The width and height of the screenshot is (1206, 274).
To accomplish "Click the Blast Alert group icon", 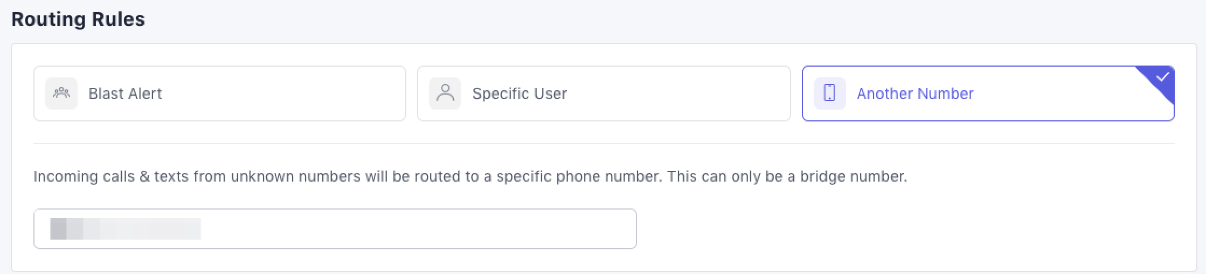I will tap(61, 93).
